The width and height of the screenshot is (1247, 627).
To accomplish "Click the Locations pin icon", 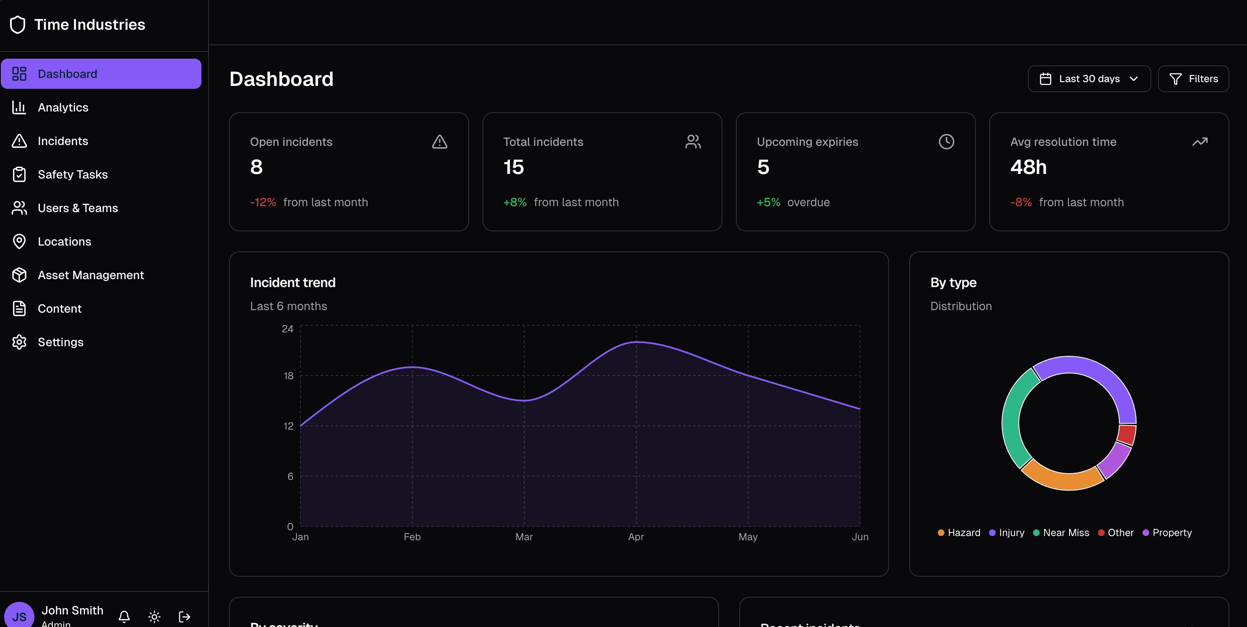I will (19, 241).
